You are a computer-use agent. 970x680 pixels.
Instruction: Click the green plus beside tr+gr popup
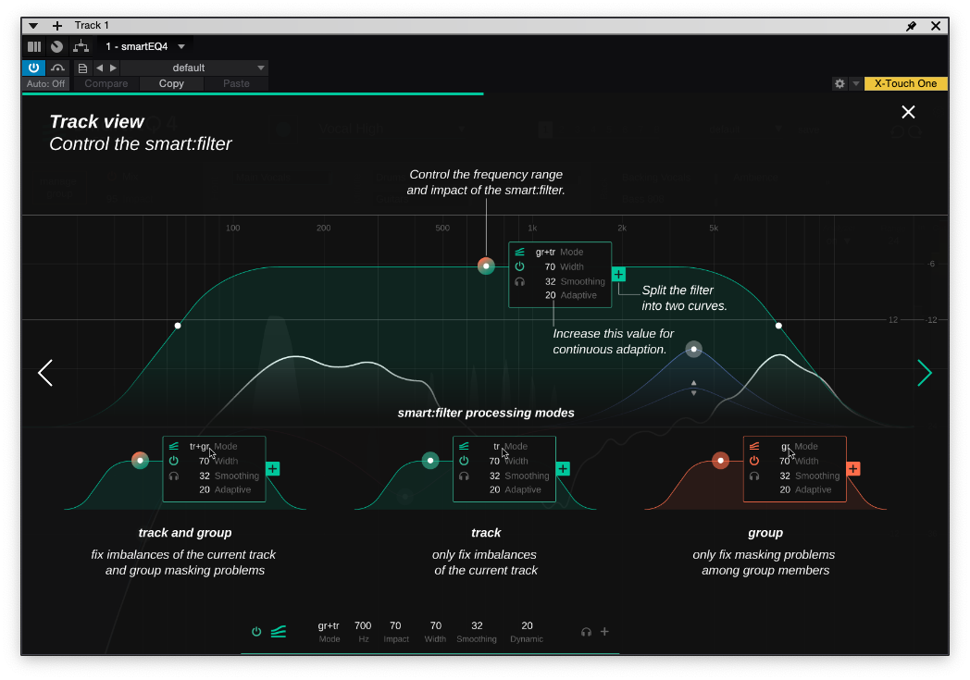click(x=273, y=468)
